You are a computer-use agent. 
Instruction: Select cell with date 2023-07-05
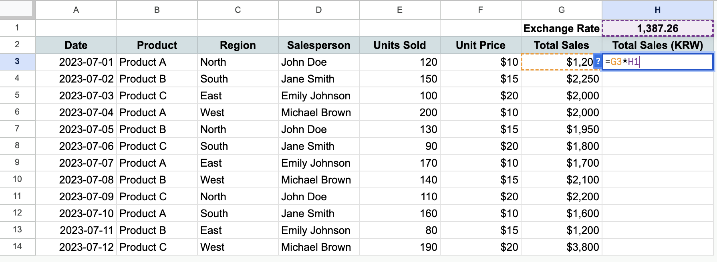pos(76,129)
